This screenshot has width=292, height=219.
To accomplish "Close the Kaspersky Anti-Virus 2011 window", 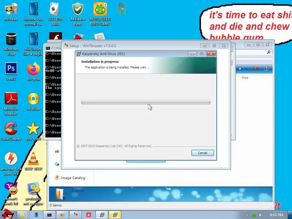I will click(211, 54).
